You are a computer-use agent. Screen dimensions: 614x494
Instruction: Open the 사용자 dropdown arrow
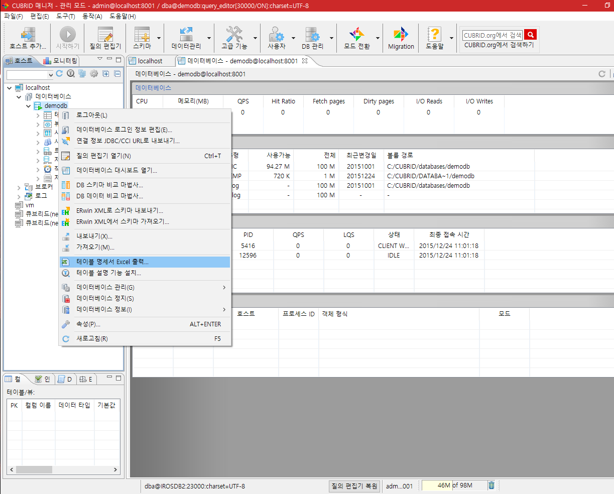click(294, 38)
